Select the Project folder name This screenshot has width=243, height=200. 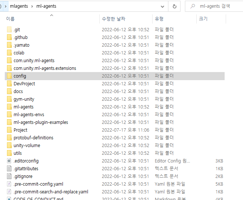[20, 130]
